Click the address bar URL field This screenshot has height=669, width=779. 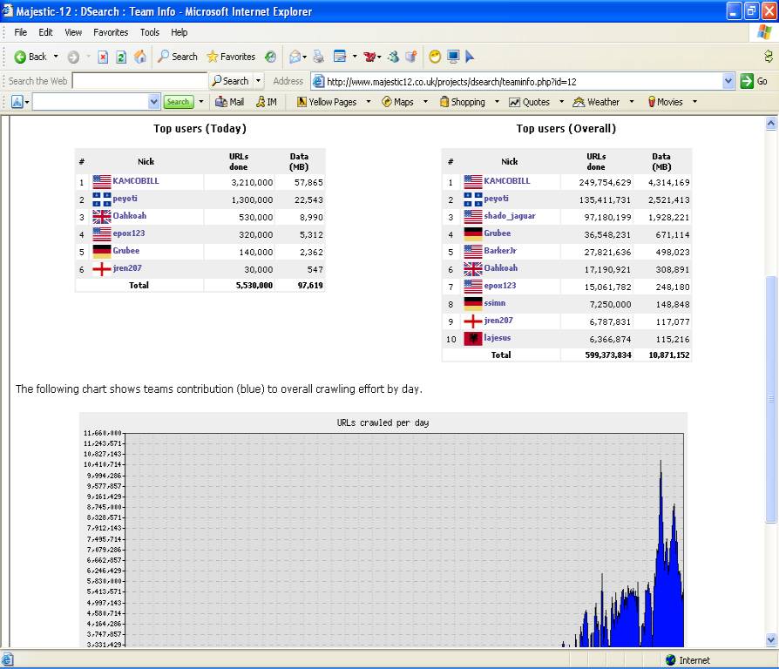tap(524, 82)
